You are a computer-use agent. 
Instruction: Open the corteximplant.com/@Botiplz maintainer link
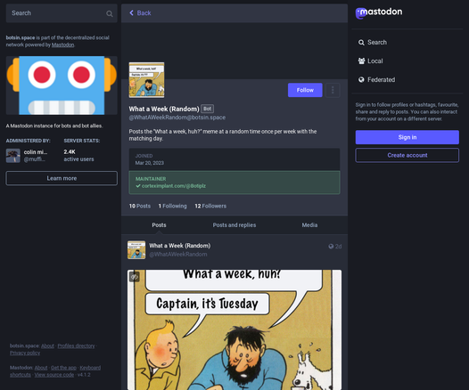(x=174, y=186)
